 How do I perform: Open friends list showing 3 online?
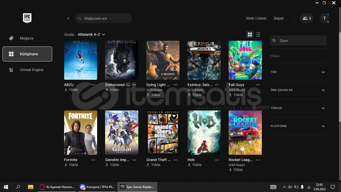click(x=307, y=18)
